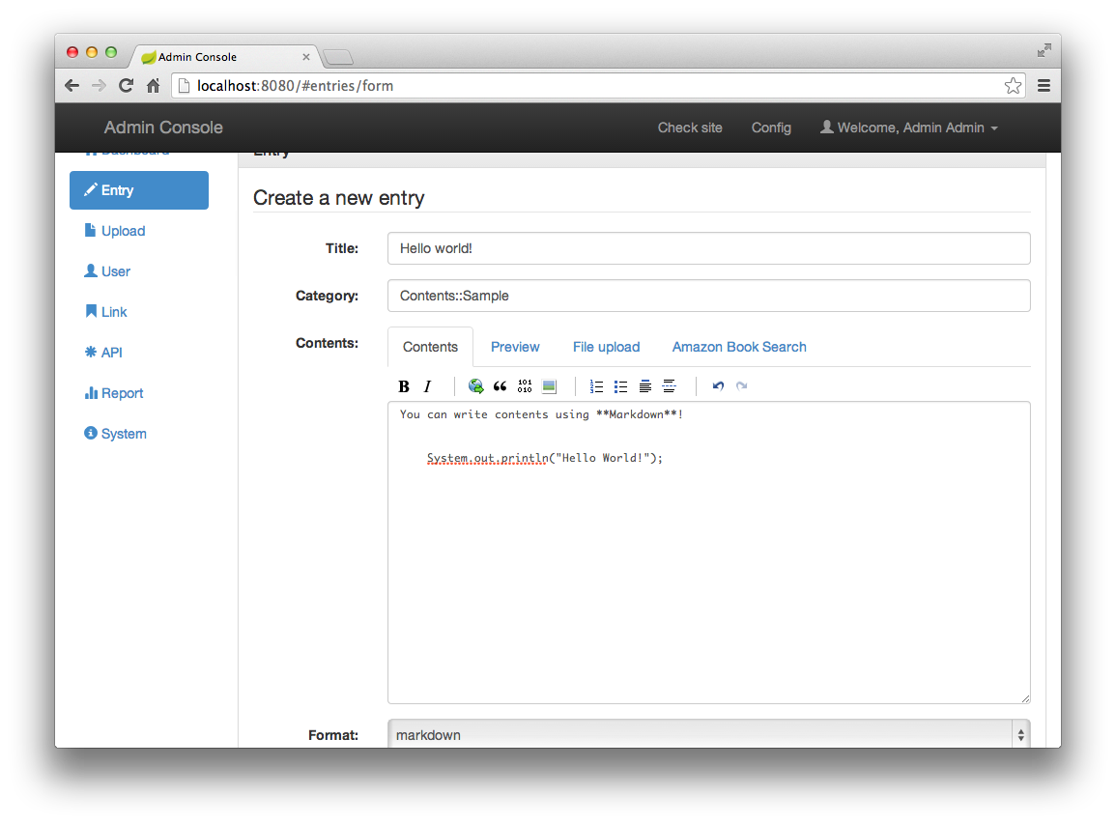Switch to the Contents tab

tap(430, 347)
